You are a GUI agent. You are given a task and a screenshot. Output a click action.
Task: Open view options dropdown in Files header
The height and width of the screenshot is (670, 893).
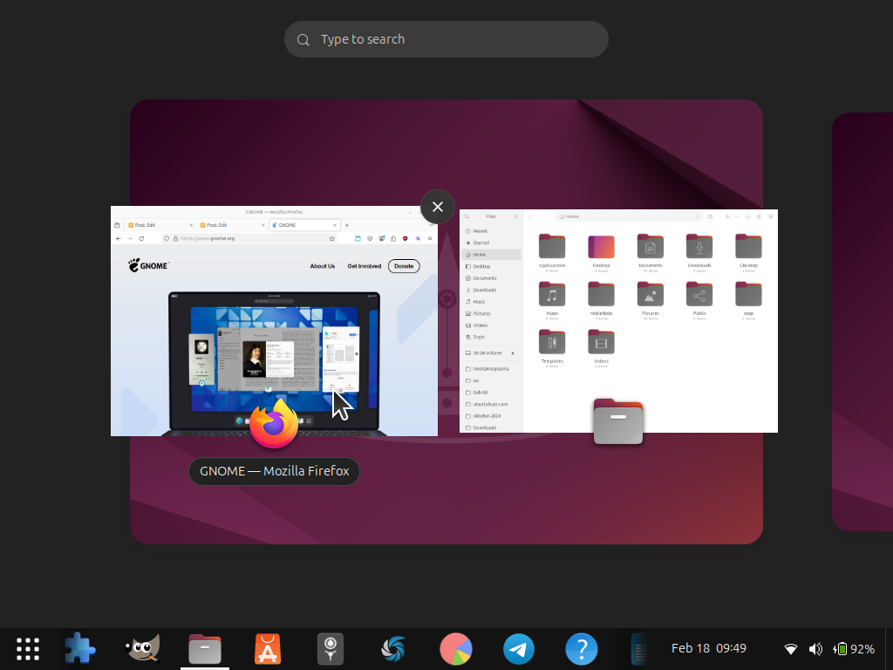[x=736, y=216]
